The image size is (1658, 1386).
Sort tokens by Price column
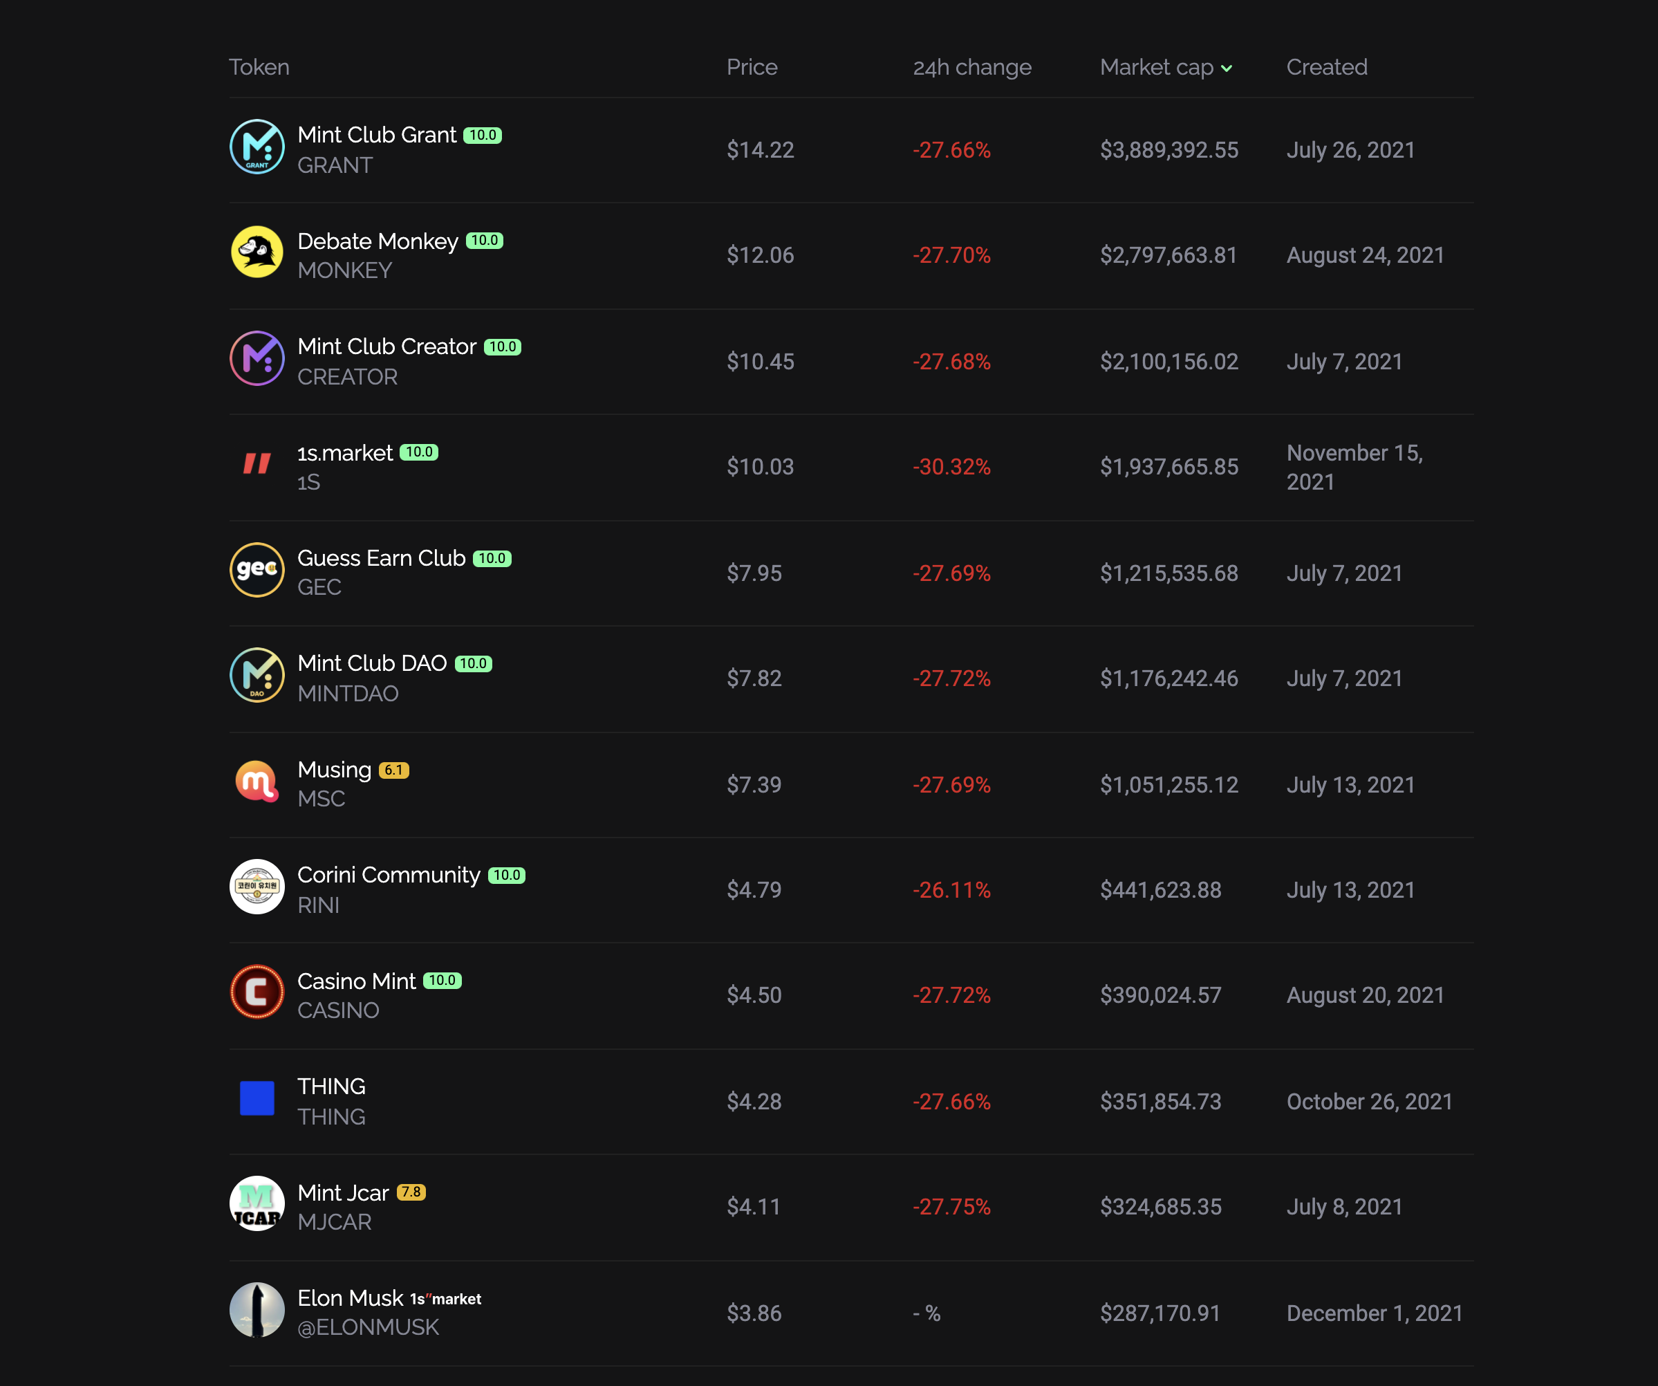(752, 67)
